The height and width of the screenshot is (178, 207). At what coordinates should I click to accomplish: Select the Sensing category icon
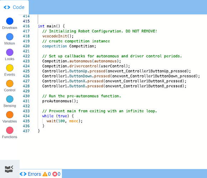[10, 99]
